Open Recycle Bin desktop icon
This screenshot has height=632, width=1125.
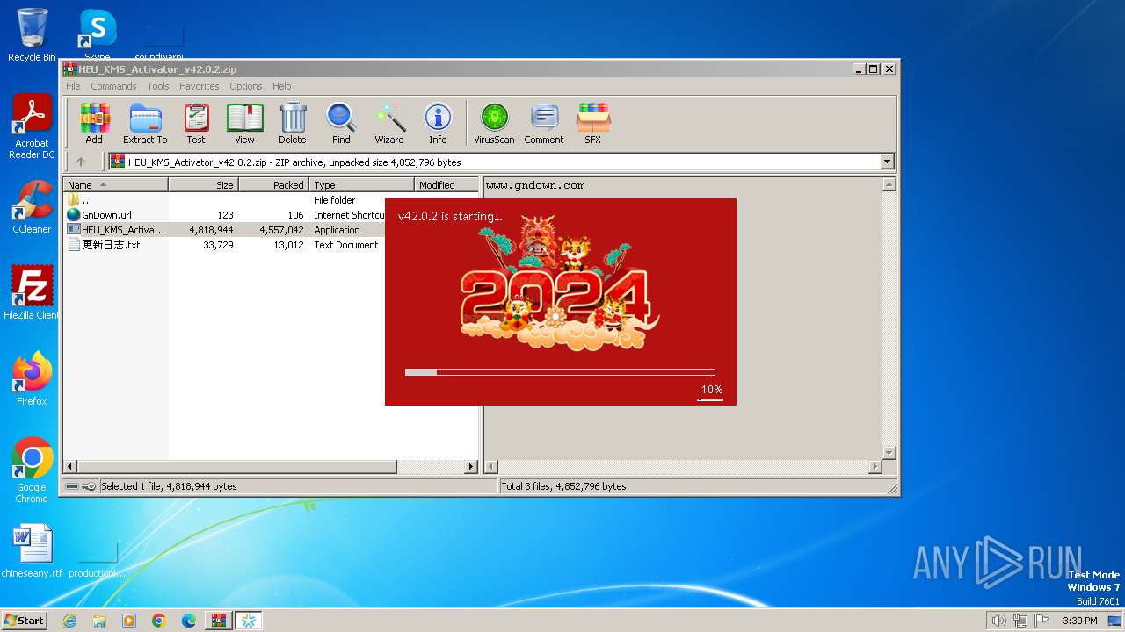click(32, 34)
